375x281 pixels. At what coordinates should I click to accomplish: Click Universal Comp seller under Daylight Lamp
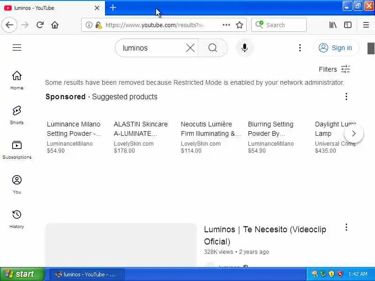335,144
